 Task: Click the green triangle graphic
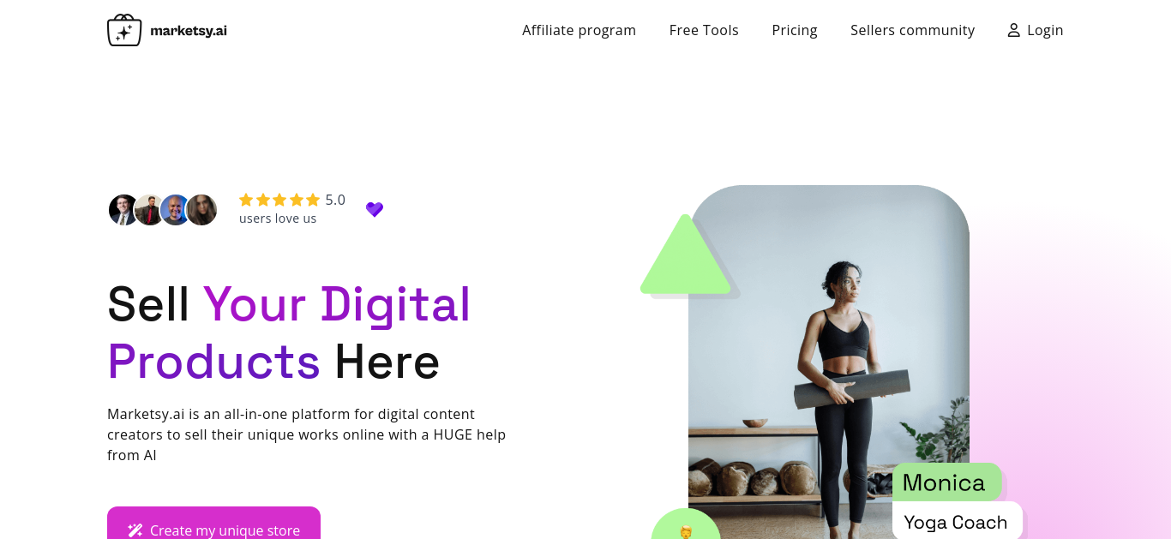685,255
